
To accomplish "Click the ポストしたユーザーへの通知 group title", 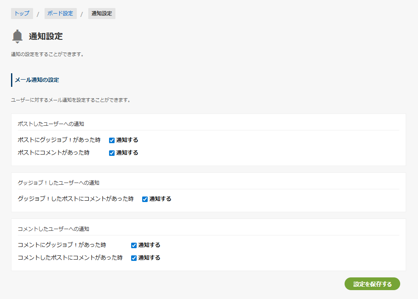I will (50, 124).
